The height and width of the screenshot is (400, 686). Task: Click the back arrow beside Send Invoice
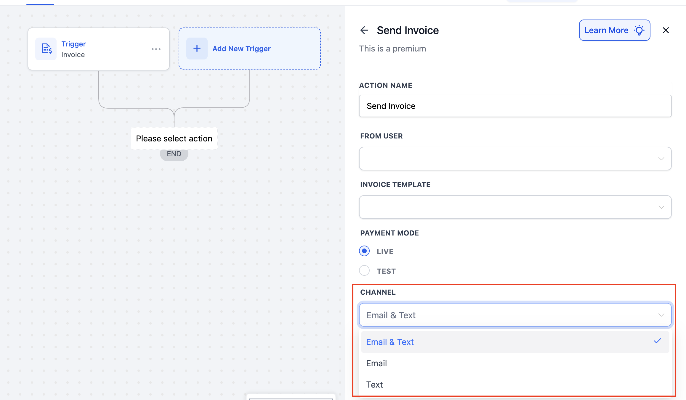[x=364, y=30]
